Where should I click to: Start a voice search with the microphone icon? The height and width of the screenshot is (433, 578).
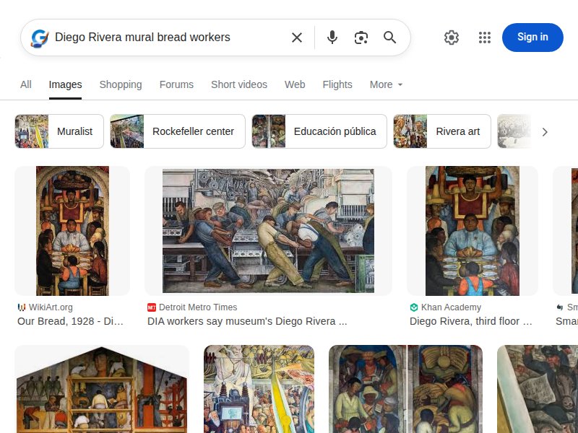332,37
